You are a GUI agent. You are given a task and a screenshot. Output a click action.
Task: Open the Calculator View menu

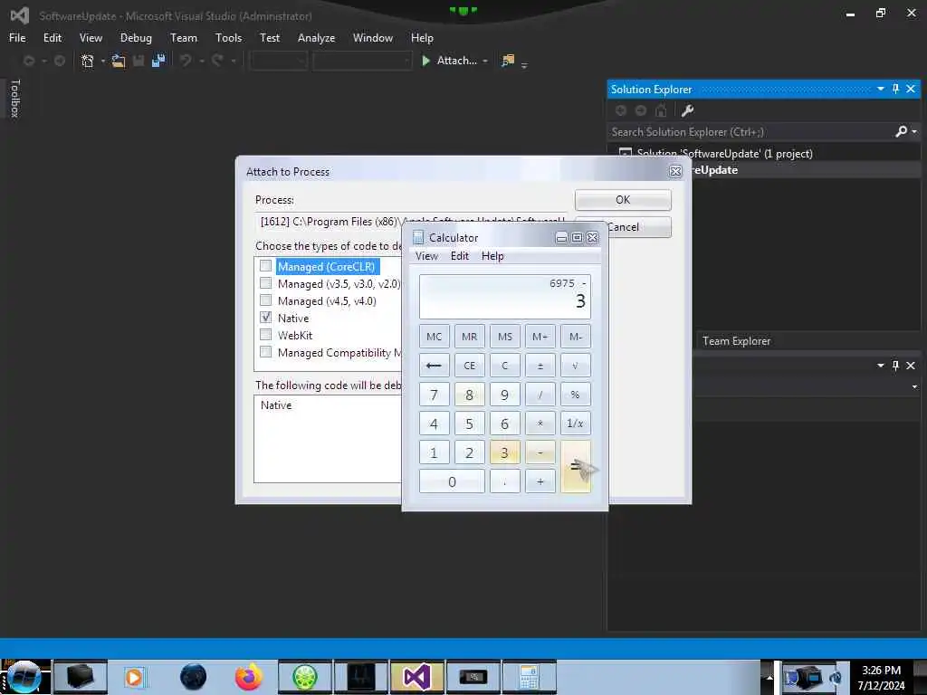(427, 256)
